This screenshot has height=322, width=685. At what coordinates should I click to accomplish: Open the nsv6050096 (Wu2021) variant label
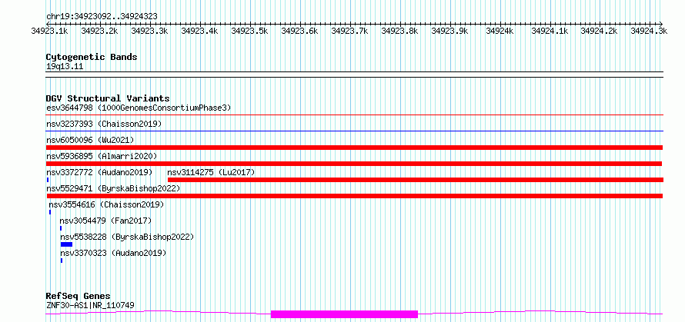click(x=90, y=140)
